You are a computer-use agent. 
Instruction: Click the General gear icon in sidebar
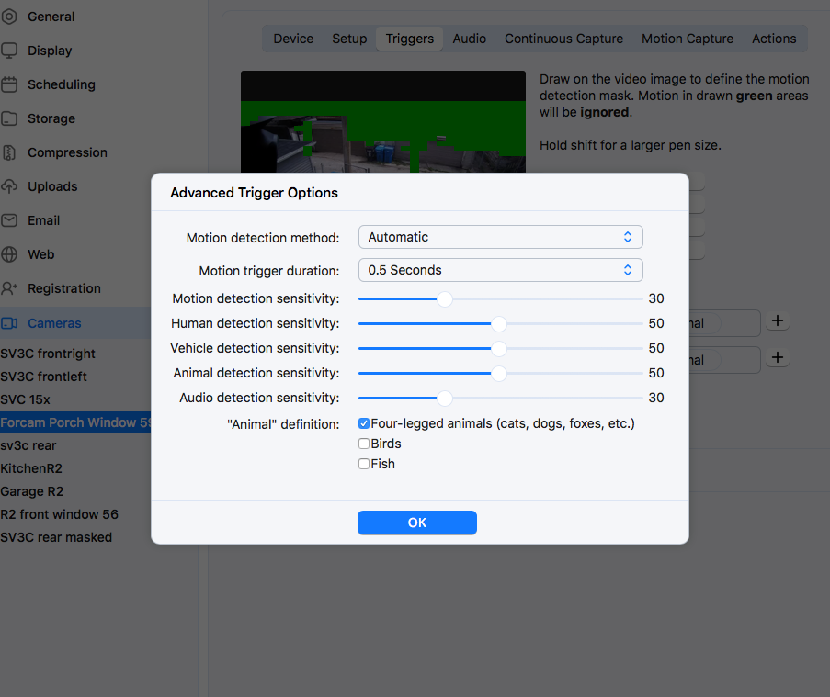point(9,17)
